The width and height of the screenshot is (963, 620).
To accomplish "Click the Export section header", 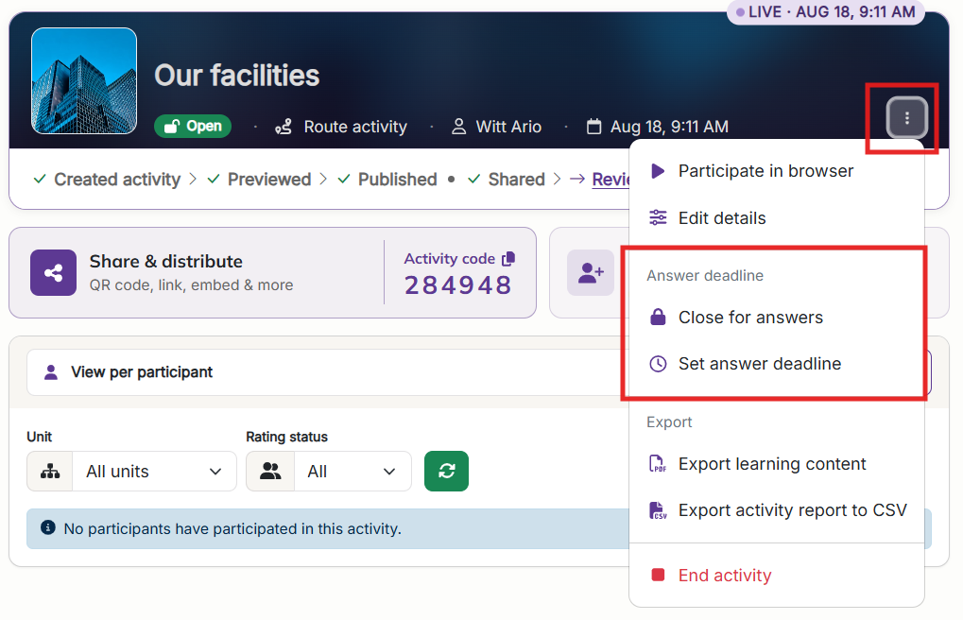I will [669, 422].
